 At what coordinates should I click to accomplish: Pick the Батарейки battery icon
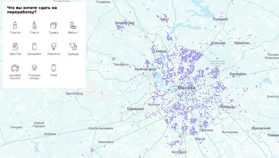[34, 47]
